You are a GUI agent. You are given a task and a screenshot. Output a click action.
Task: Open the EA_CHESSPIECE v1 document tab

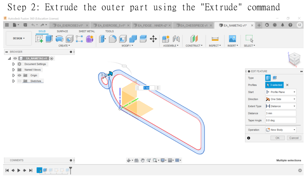pyautogui.click(x=193, y=25)
